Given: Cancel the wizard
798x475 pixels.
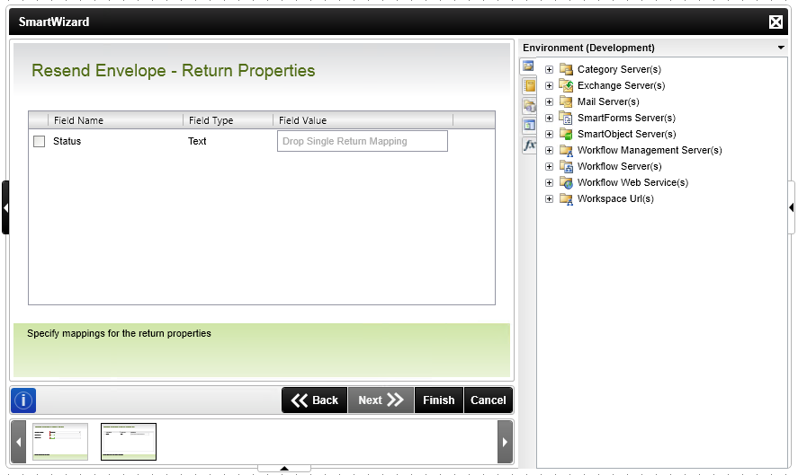Looking at the screenshot, I should click(x=488, y=400).
